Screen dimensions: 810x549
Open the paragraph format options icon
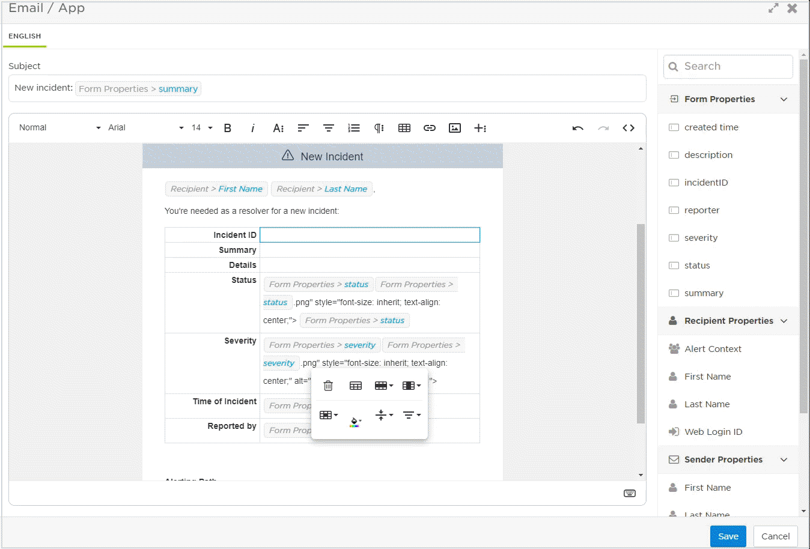point(379,128)
